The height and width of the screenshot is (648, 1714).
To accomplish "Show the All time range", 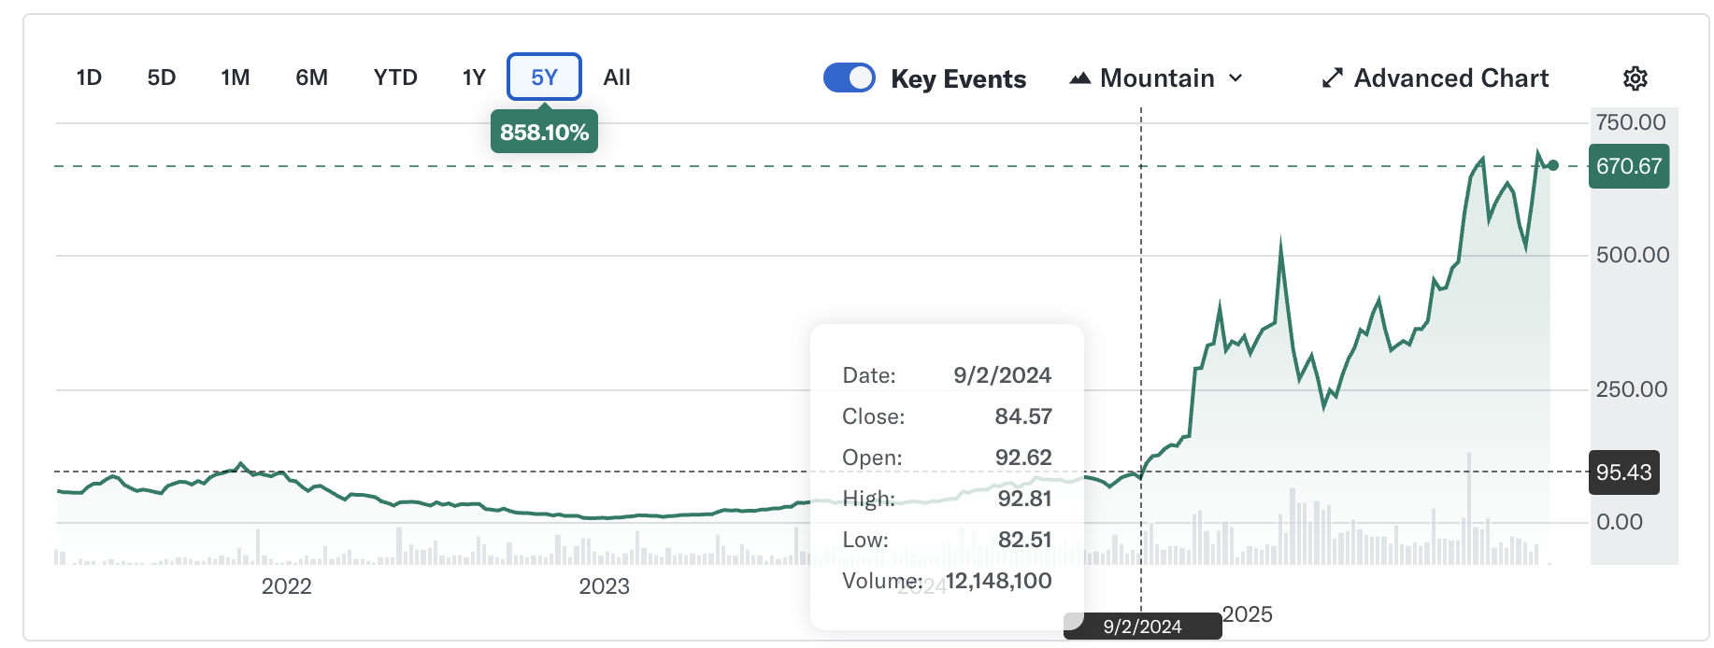I will [617, 77].
